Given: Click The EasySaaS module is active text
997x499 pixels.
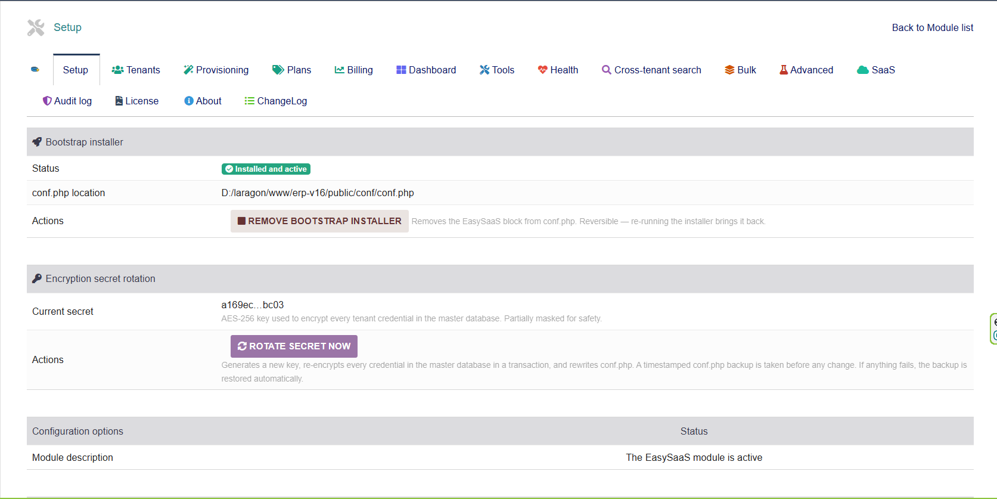Looking at the screenshot, I should click(x=694, y=457).
